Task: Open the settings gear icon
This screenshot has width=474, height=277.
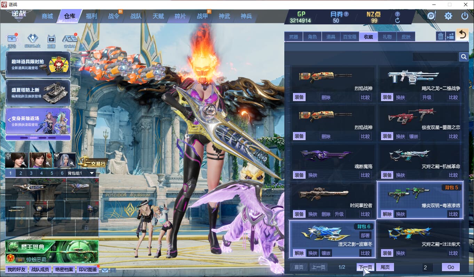Action: 448,16
